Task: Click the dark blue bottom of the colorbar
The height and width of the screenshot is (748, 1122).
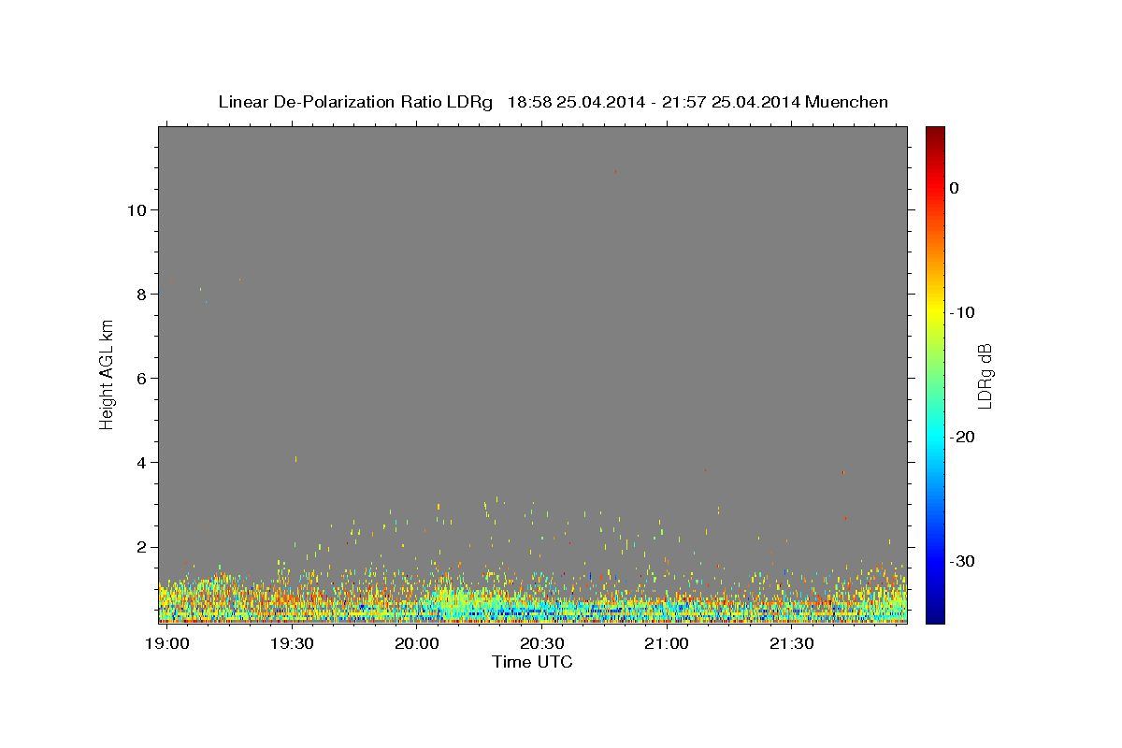Action: (x=935, y=615)
